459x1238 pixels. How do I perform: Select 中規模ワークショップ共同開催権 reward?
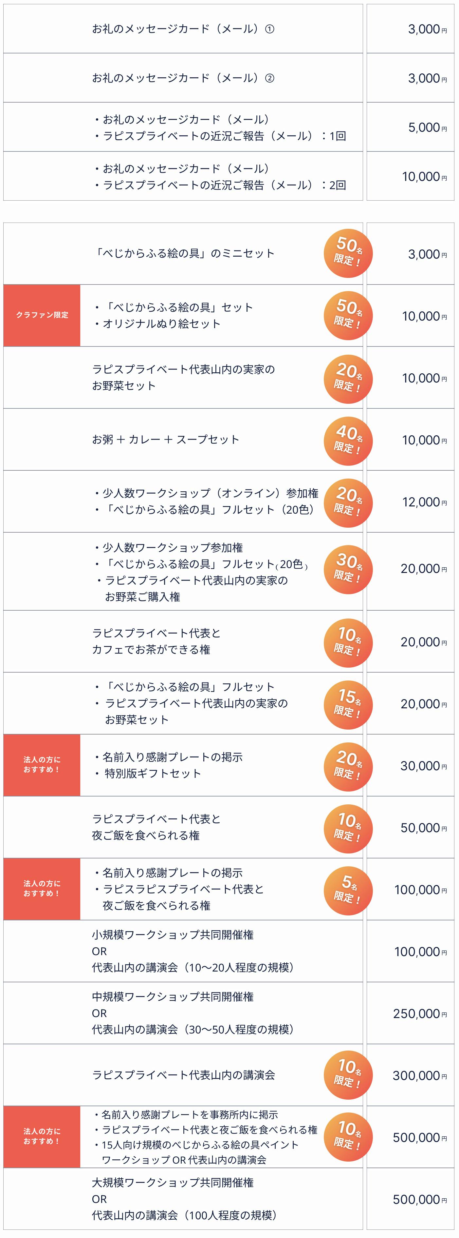pyautogui.click(x=173, y=997)
